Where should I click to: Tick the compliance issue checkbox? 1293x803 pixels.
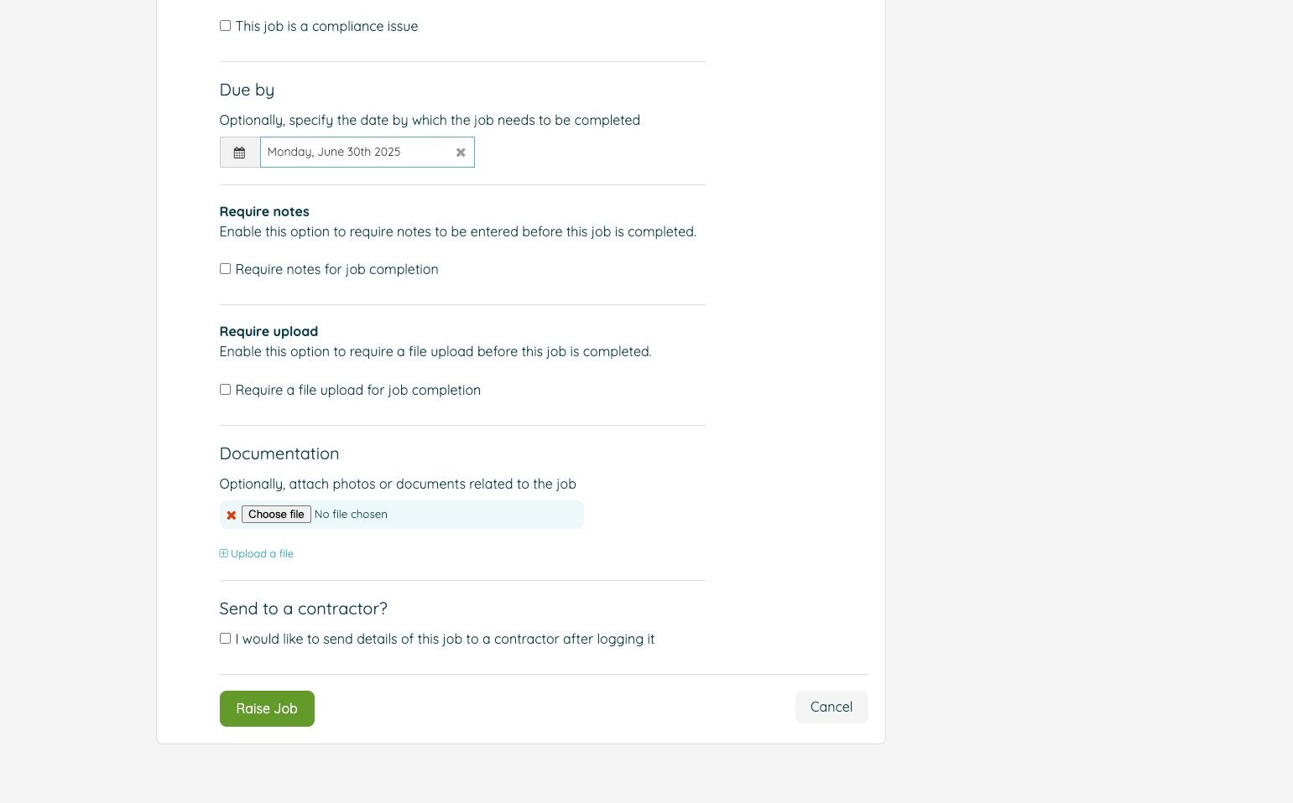tap(225, 26)
